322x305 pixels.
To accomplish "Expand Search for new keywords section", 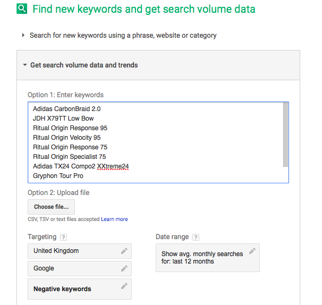I will tap(23, 36).
